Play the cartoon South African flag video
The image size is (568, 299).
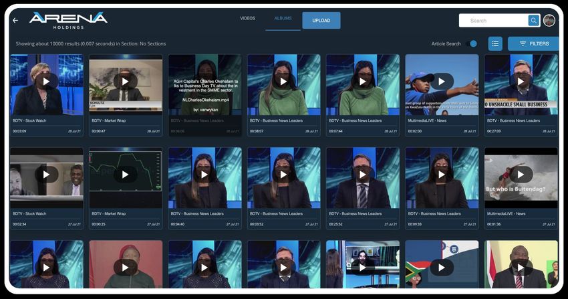tap(442, 268)
